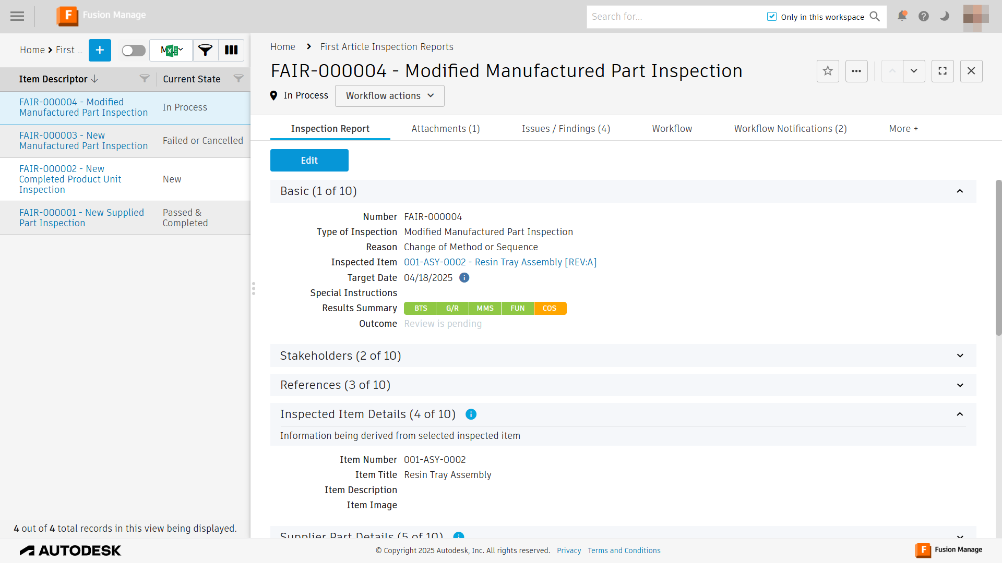Viewport: 1002px width, 563px height.
Task: Click the blue plus add record button
Action: [x=100, y=50]
